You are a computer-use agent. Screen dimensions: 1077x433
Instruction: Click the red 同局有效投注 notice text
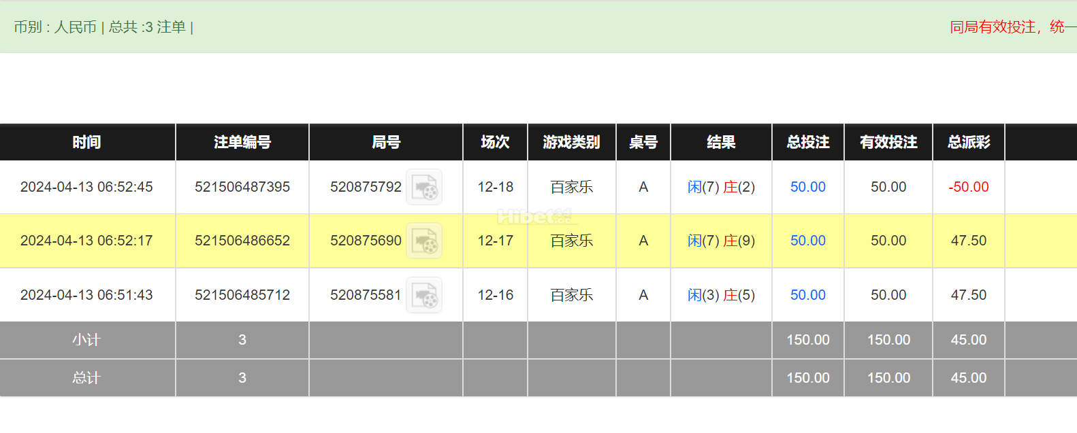[x=1013, y=27]
